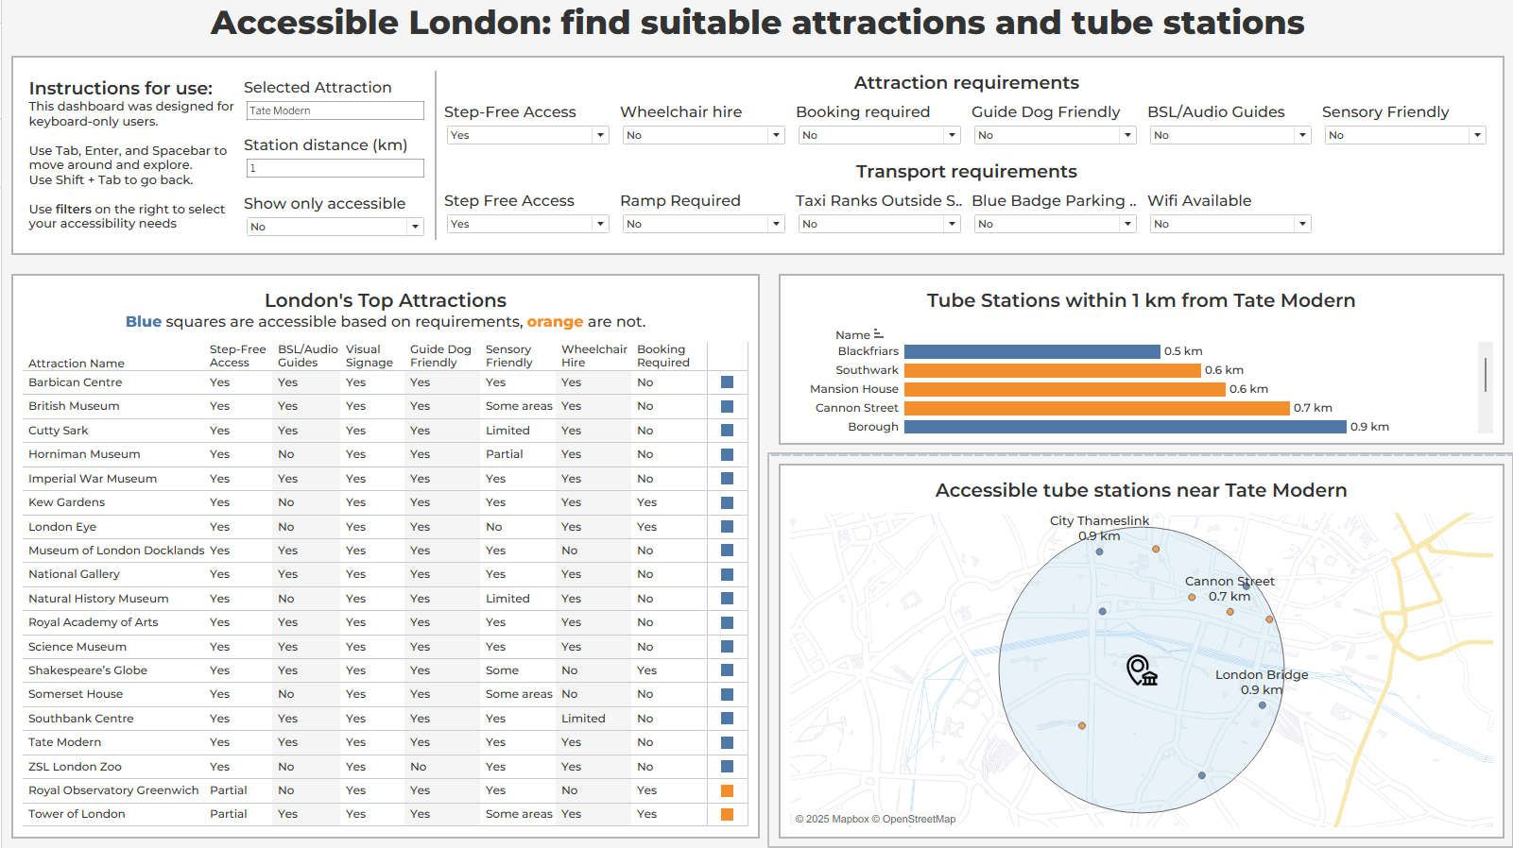This screenshot has height=848, width=1513.
Task: Click the tube stations chart vertical scrollbar
Action: [x=1485, y=375]
